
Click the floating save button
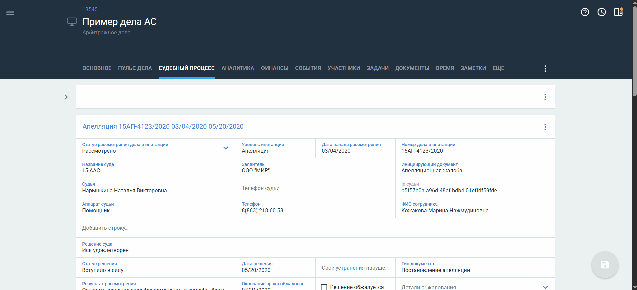(x=605, y=265)
